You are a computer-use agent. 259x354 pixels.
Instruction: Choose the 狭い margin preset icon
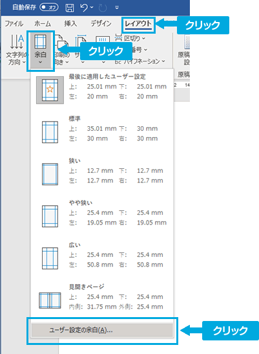click(50, 174)
